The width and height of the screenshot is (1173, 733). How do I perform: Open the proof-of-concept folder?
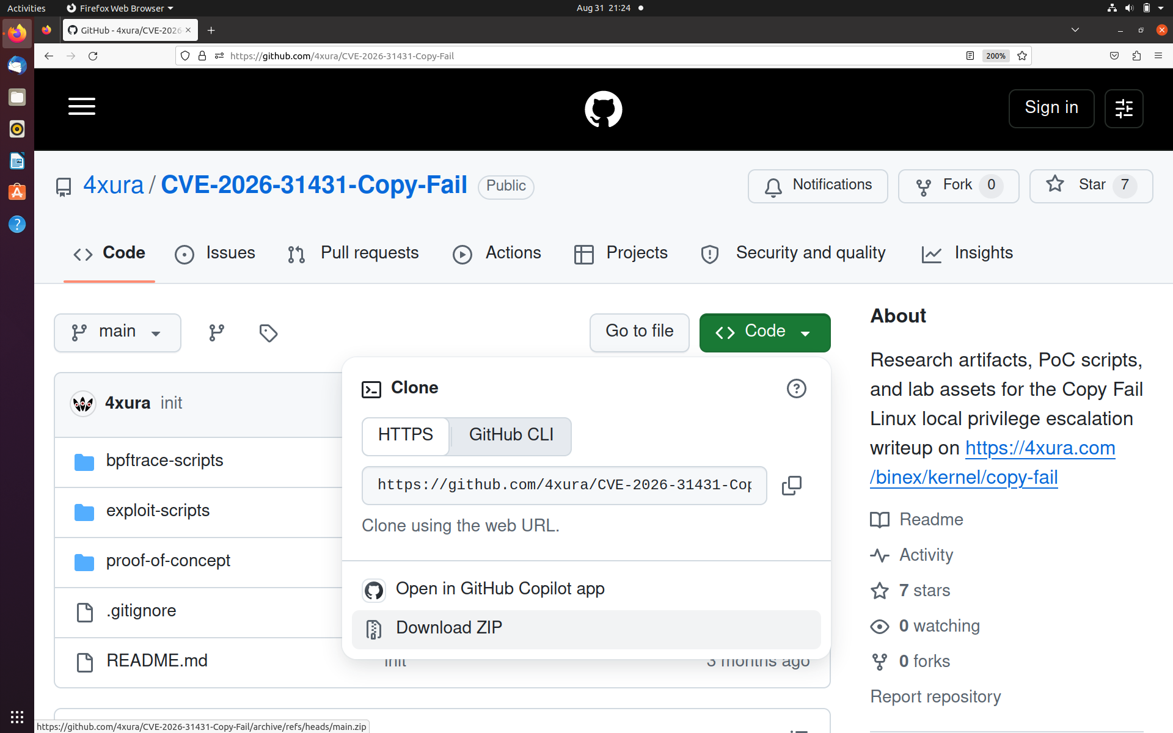point(168,561)
